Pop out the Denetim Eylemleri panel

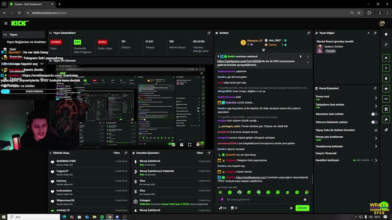click(x=209, y=153)
